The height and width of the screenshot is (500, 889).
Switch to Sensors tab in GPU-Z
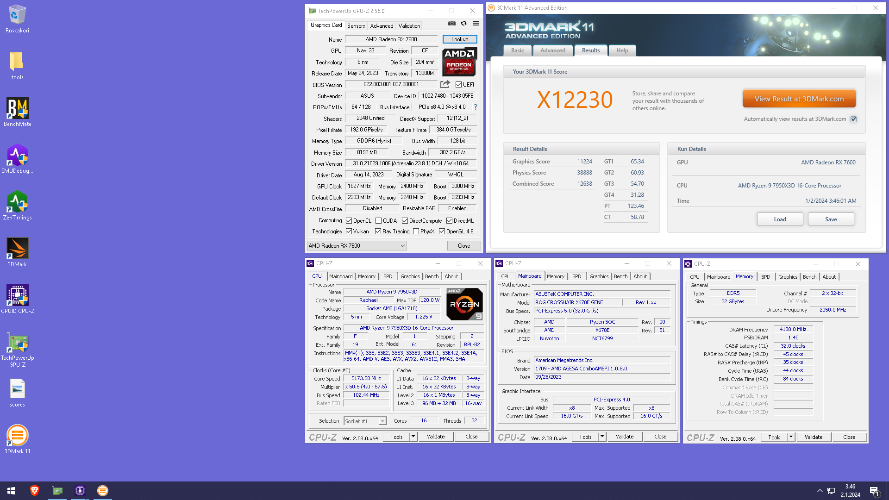356,26
